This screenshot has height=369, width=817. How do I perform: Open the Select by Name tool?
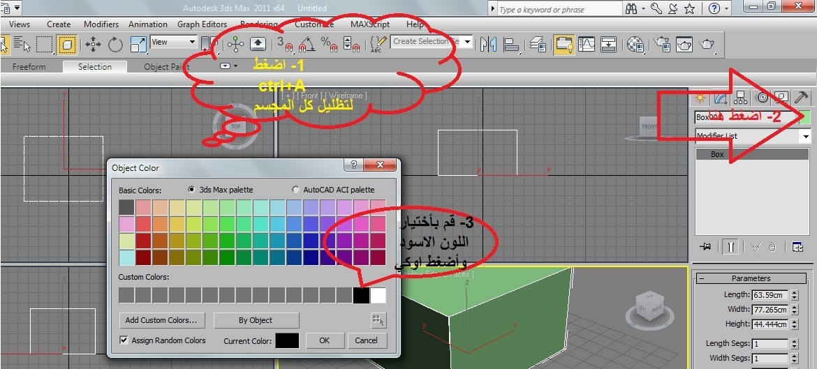click(x=22, y=44)
